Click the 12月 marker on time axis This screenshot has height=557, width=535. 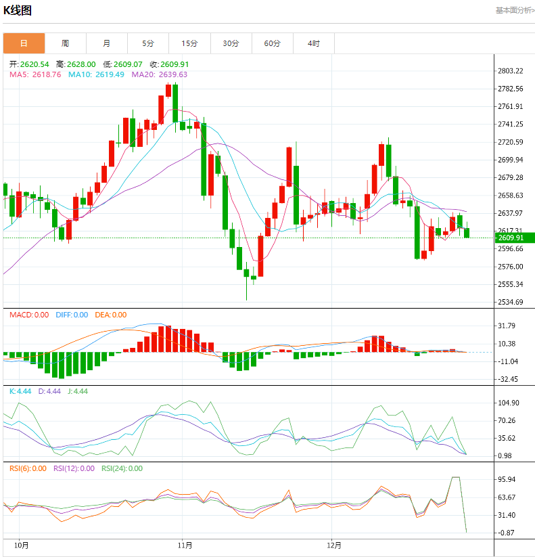[334, 545]
